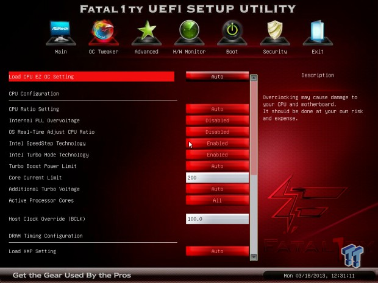
Task: Switch to the OC Tweaker tab label
Action: (104, 52)
